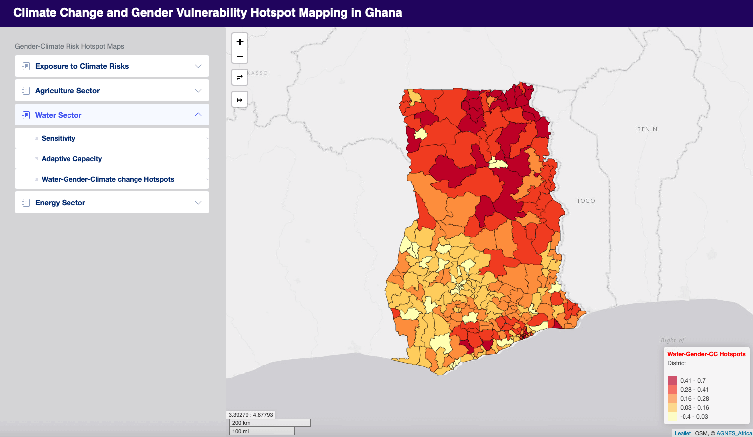Viewport: 753px width, 437px height.
Task: Toggle the square marker next to Sensitivity
Action: (x=36, y=138)
